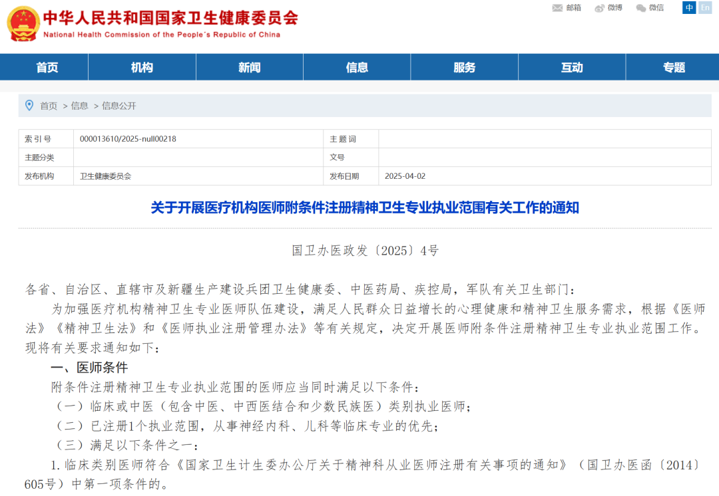Click the blue article title heading
The width and height of the screenshot is (719, 496).
pos(365,208)
